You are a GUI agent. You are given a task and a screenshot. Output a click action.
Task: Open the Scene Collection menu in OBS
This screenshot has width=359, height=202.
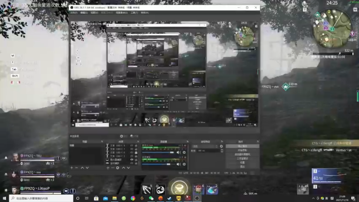(x=122, y=13)
